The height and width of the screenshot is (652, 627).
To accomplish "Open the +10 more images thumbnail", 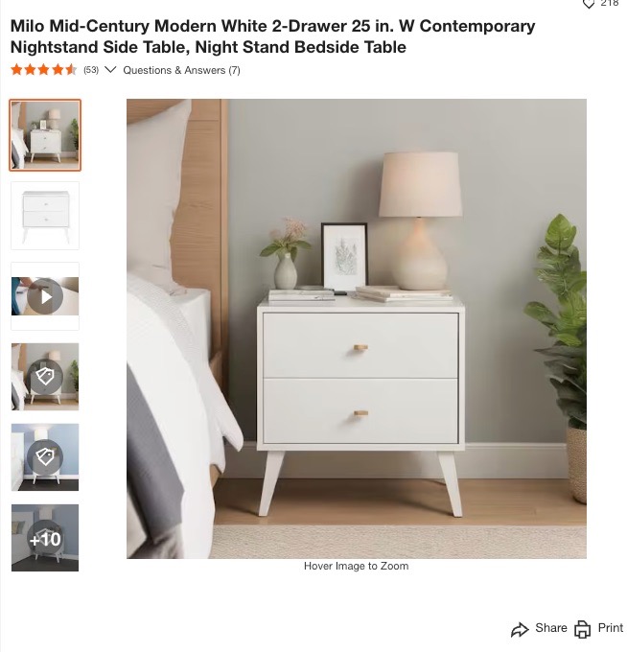I will coord(45,538).
